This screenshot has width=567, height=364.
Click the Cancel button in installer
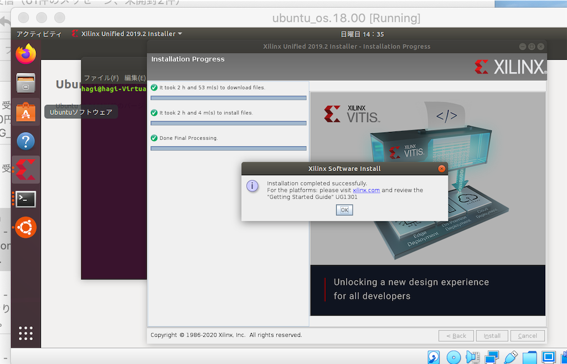pos(528,336)
